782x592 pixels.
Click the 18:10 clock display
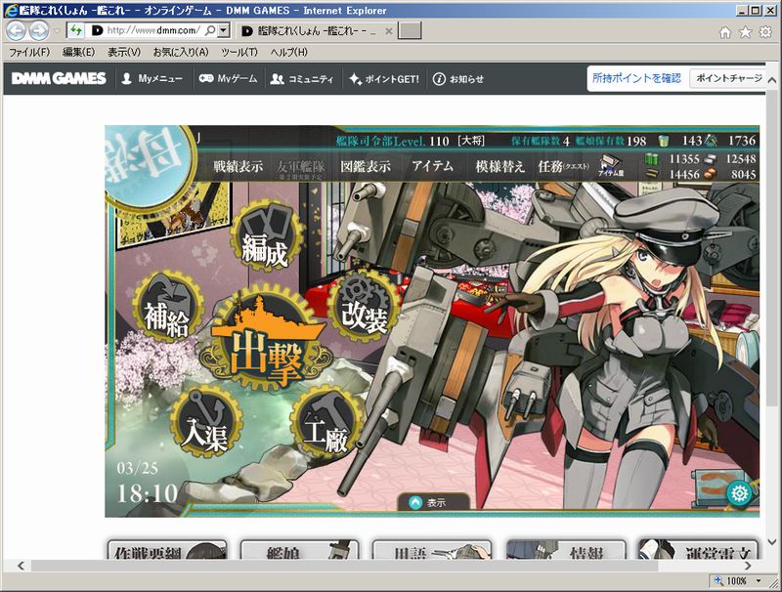point(148,493)
